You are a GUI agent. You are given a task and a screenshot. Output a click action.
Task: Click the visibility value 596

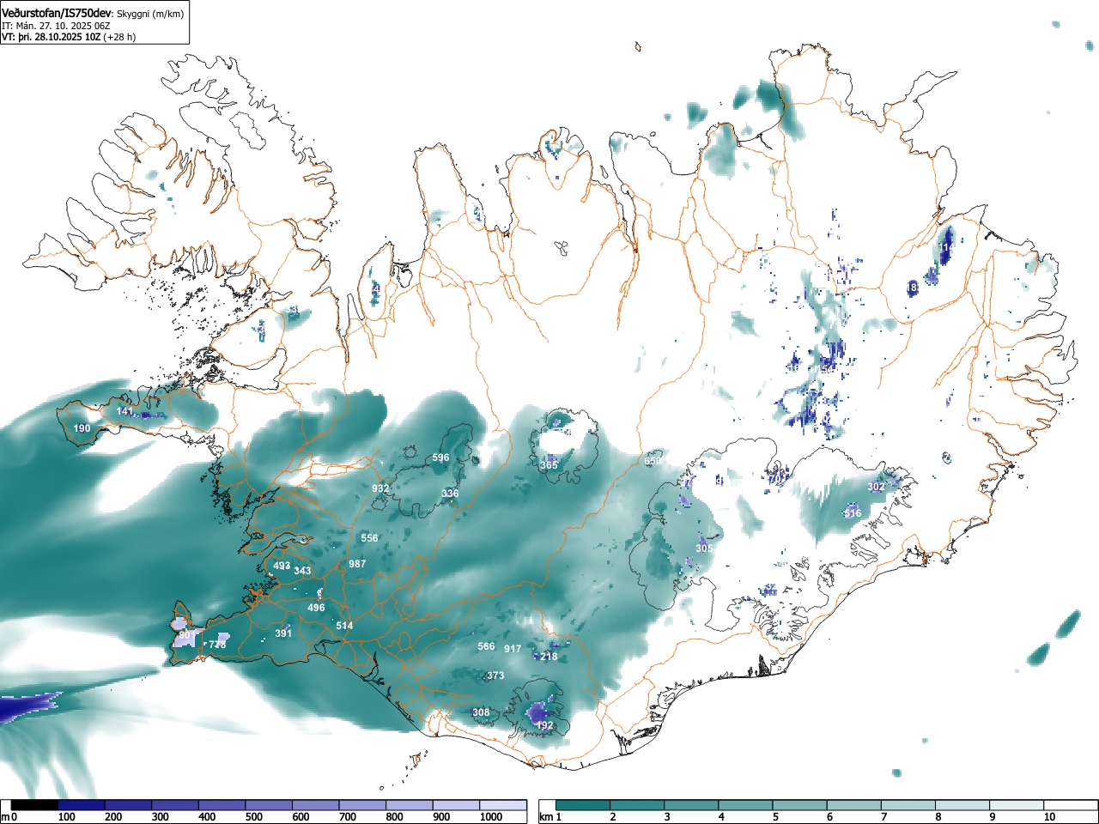(440, 457)
